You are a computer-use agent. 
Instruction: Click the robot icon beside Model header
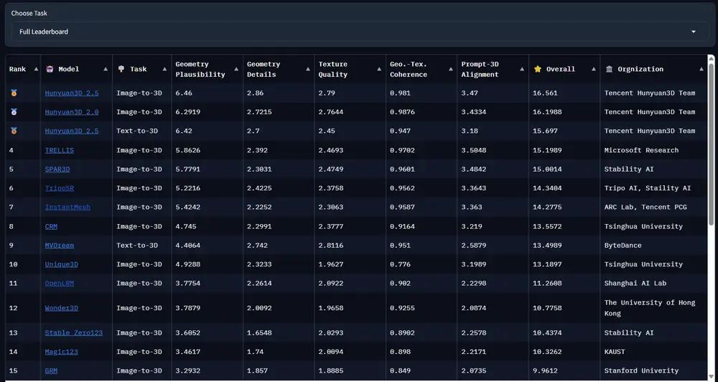[x=50, y=70]
